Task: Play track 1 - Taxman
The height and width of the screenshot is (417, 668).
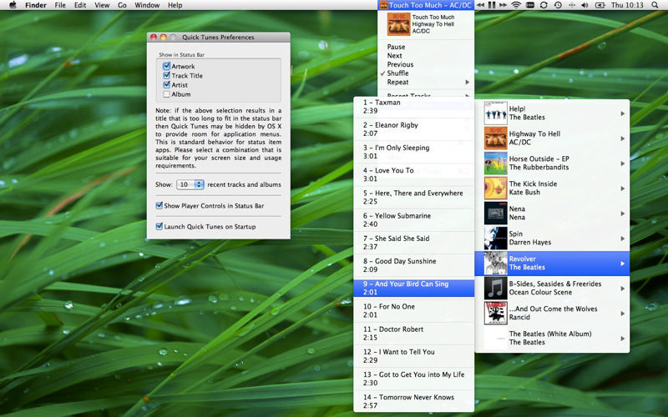Action: click(413, 107)
